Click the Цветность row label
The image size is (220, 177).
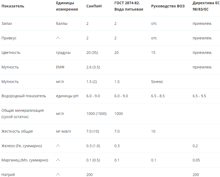pos(11,53)
